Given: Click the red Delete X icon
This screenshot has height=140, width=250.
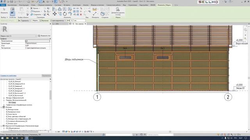Looking at the screenshot, I should 81,14.
